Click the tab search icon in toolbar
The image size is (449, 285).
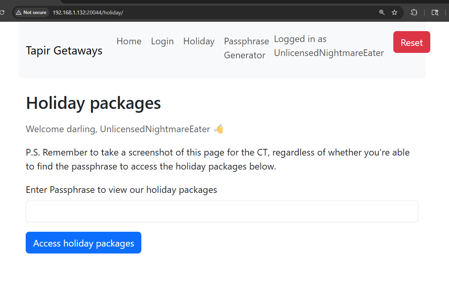coord(435,12)
